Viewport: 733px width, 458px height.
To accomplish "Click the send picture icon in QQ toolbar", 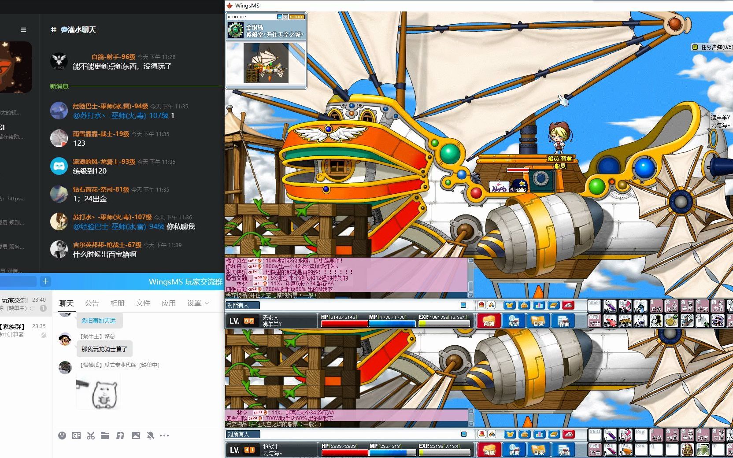I will point(136,436).
